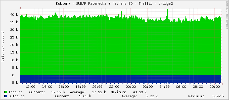This screenshot has height=100, width=229.
Task: Click the 04:00 time axis label
Action: (164, 87)
